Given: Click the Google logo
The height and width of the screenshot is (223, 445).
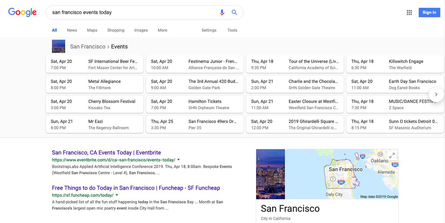Looking at the screenshot, I should click(22, 12).
